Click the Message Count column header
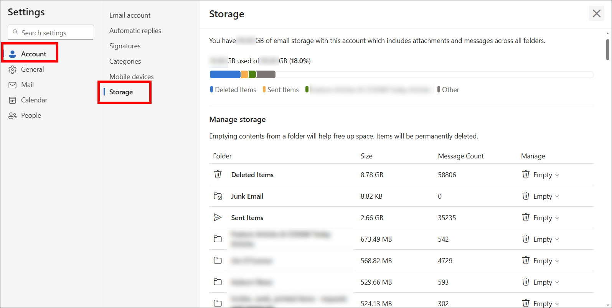This screenshot has width=612, height=308. (461, 156)
